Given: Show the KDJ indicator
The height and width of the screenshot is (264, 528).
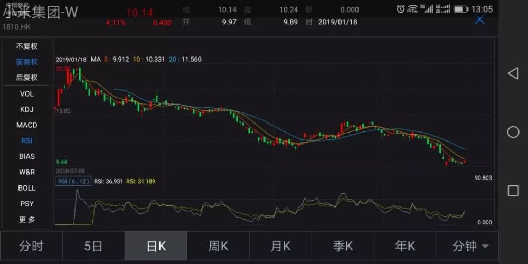Looking at the screenshot, I should (x=26, y=109).
